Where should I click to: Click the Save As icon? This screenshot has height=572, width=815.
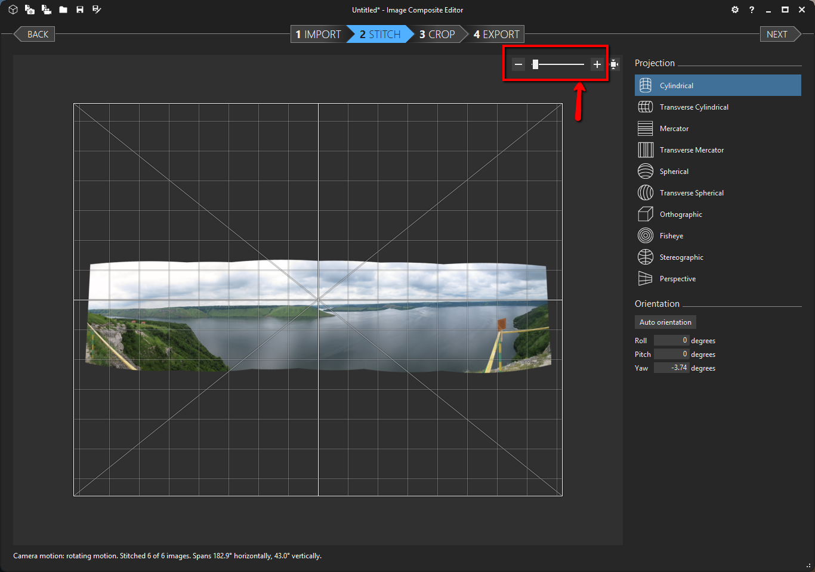(97, 10)
